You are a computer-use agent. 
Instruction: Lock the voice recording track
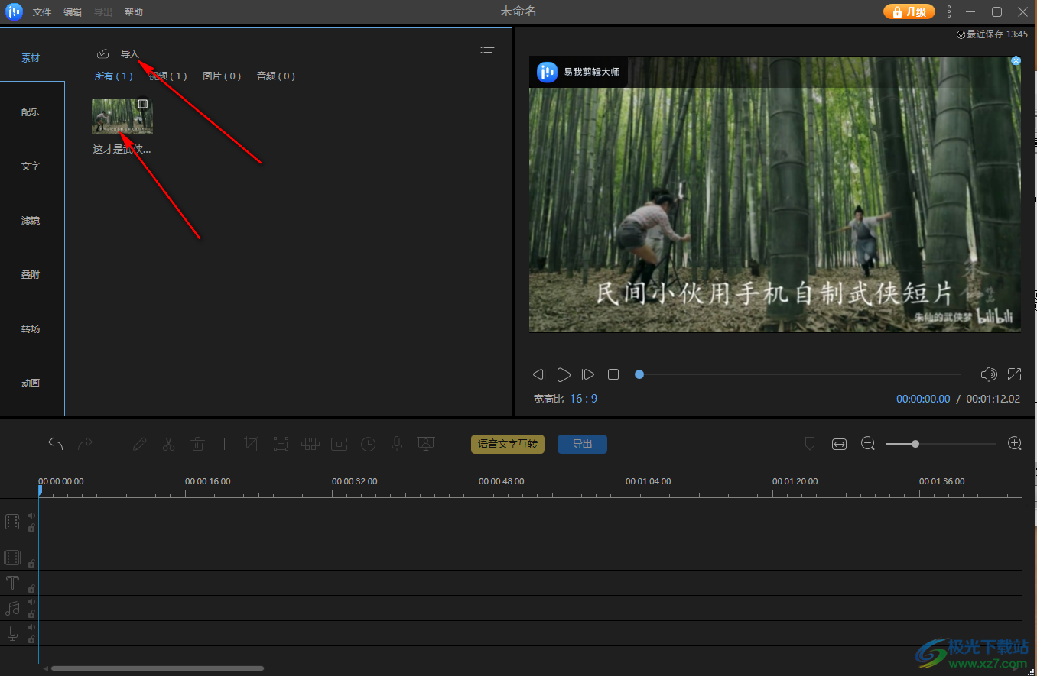[31, 639]
